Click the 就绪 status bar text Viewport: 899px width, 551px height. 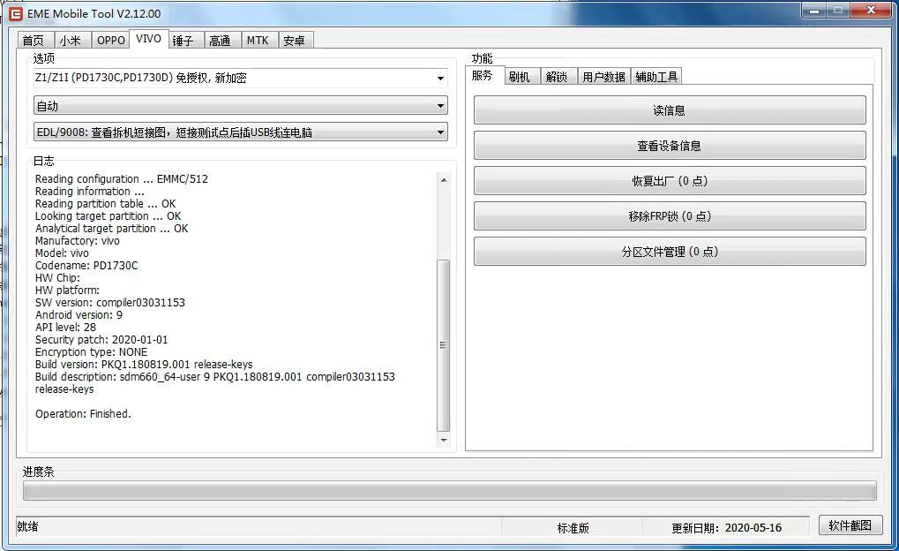pos(27,526)
